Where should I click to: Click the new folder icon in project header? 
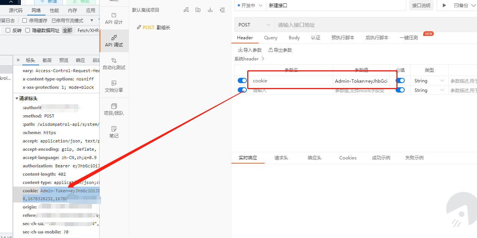198,10
